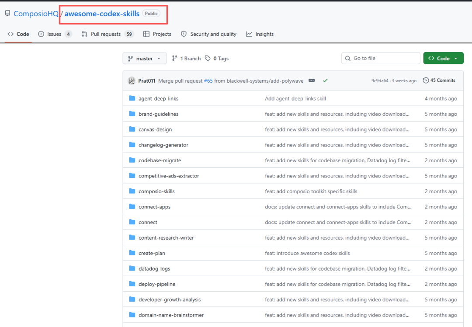Expand the green Code dropdown button
This screenshot has height=327, width=472.
[443, 59]
